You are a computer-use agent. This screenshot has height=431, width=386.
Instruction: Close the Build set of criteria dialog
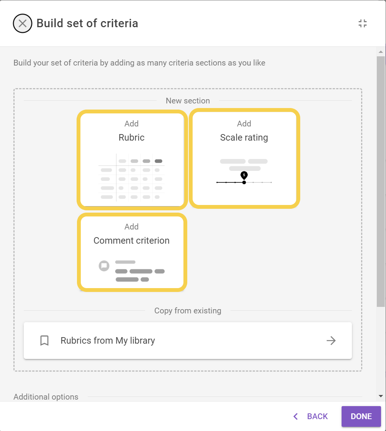pos(23,23)
